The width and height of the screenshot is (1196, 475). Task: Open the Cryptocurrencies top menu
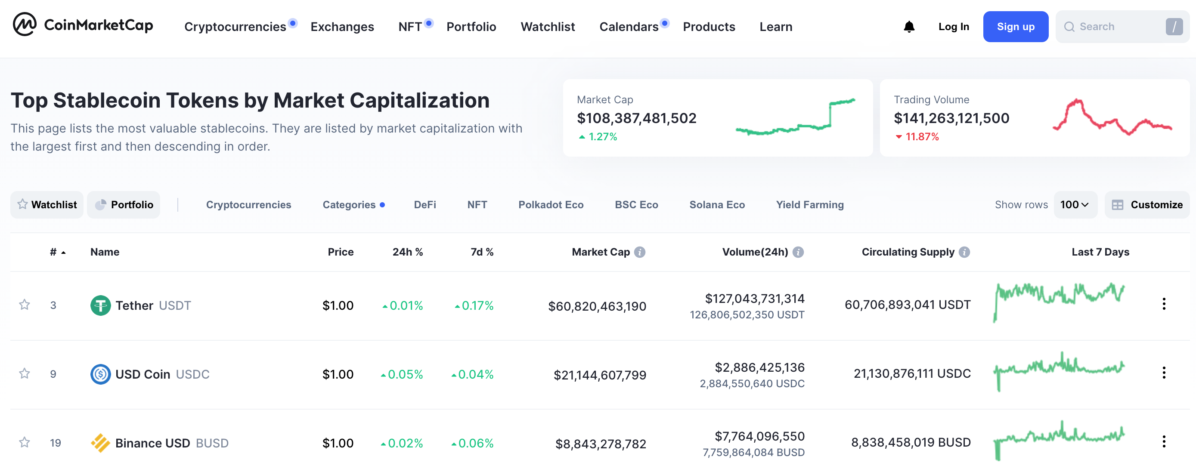(x=235, y=27)
